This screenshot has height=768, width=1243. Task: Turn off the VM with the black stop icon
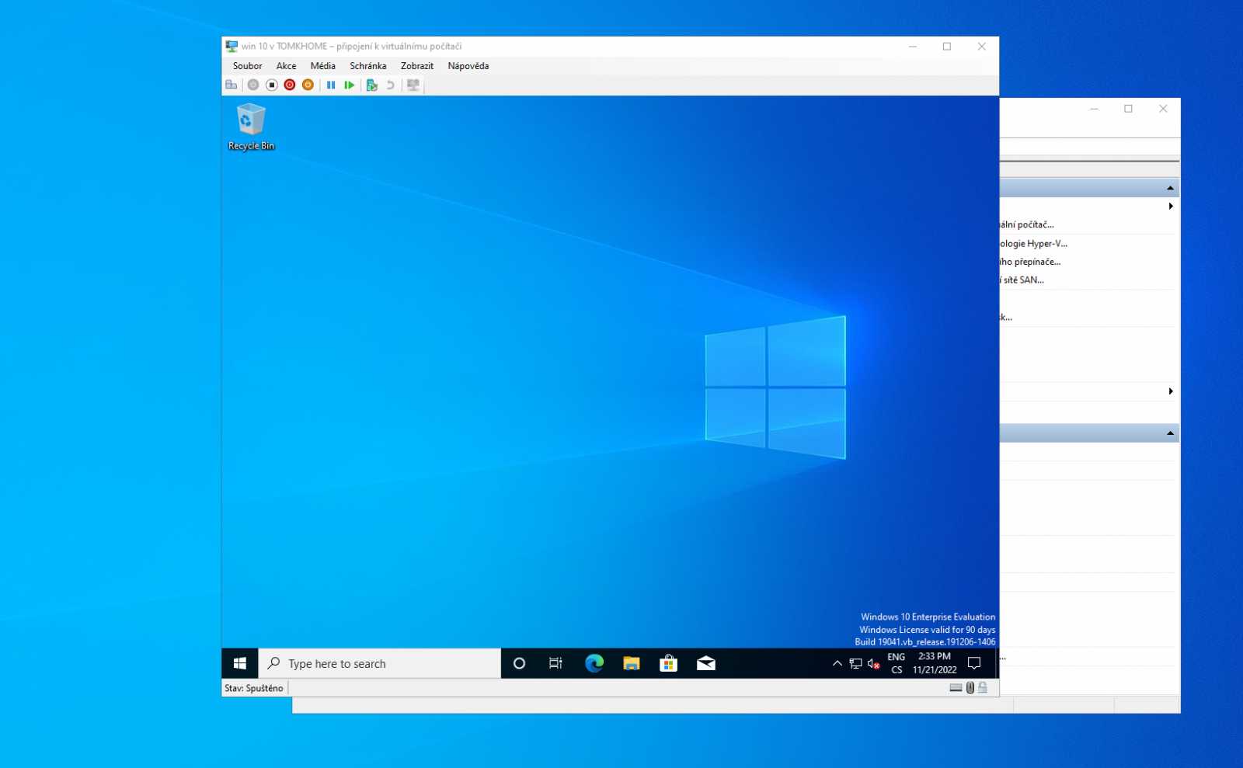(272, 85)
